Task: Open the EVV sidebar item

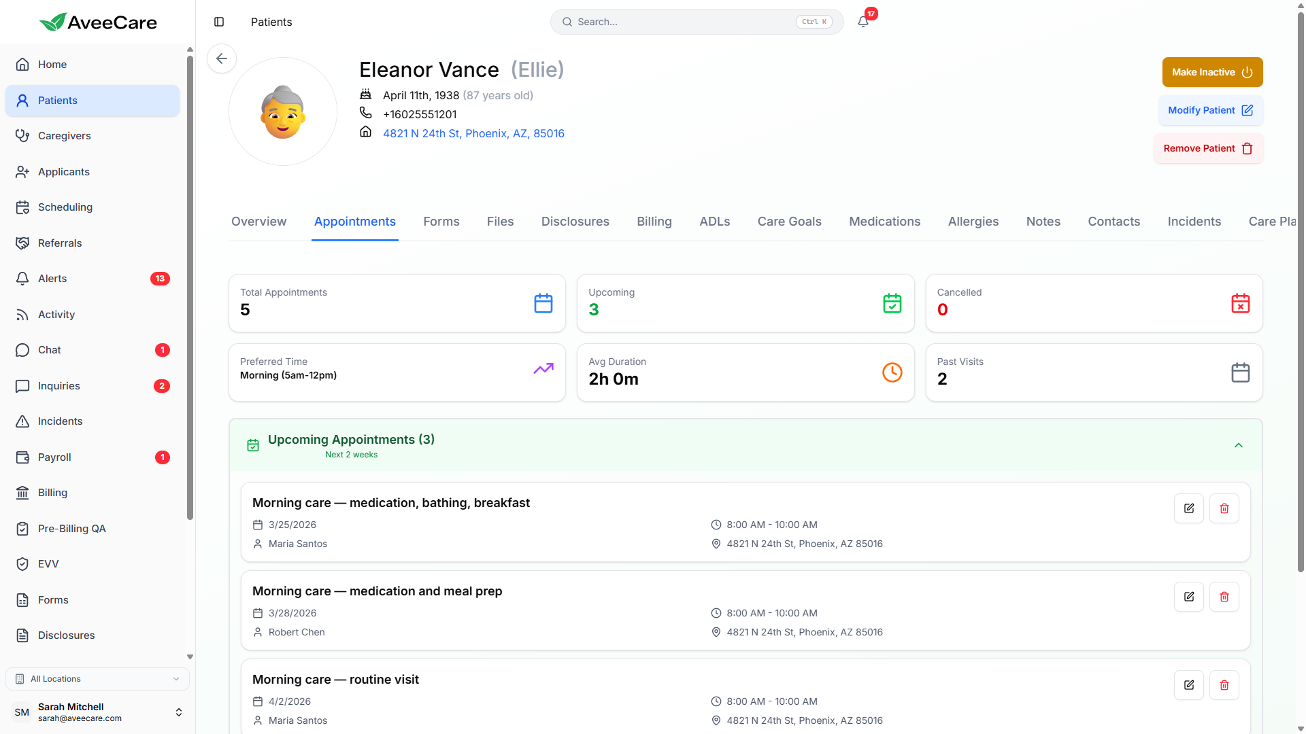Action: coord(48,564)
